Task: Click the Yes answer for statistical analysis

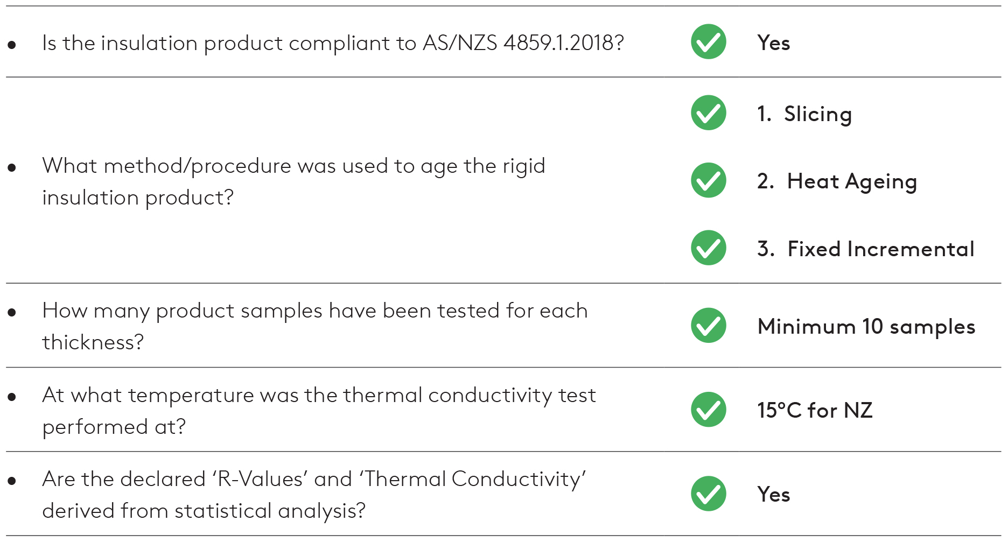Action: click(x=774, y=494)
